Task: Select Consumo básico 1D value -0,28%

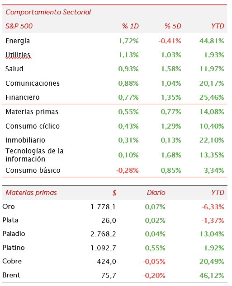Action: (x=128, y=171)
